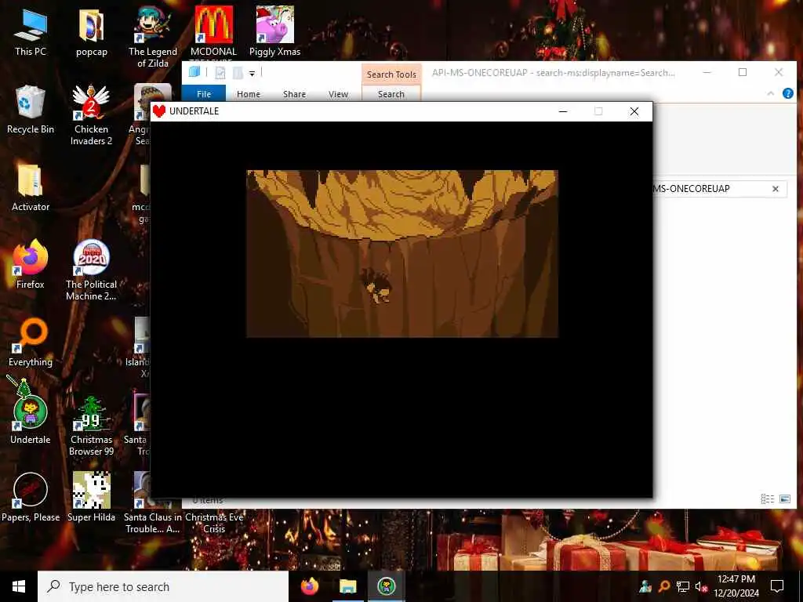The width and height of the screenshot is (803, 602).
Task: Launch the Piggly Xmas shortcut
Action: click(274, 32)
